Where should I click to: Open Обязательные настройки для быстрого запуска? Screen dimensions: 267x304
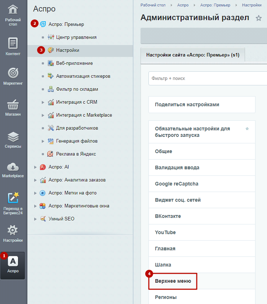(x=202, y=132)
